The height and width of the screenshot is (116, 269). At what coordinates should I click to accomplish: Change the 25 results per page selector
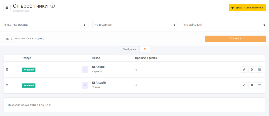(8, 39)
